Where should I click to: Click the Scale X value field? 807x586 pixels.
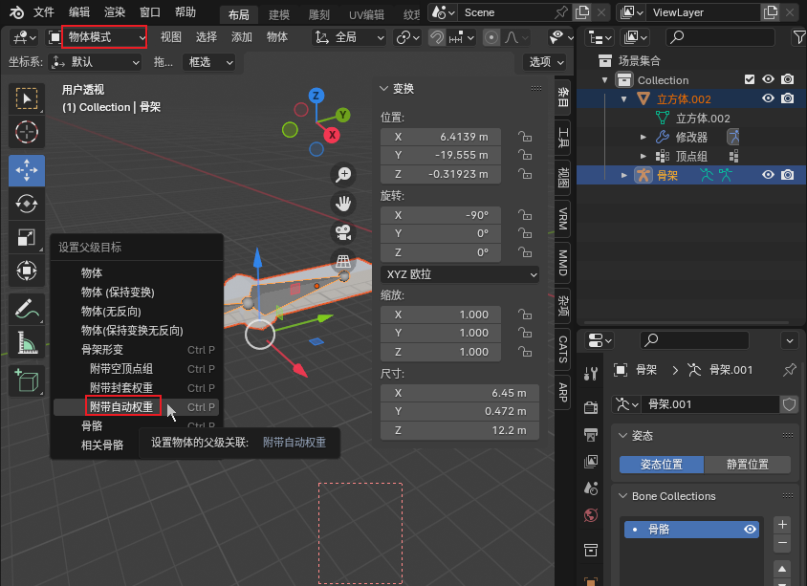coord(441,315)
